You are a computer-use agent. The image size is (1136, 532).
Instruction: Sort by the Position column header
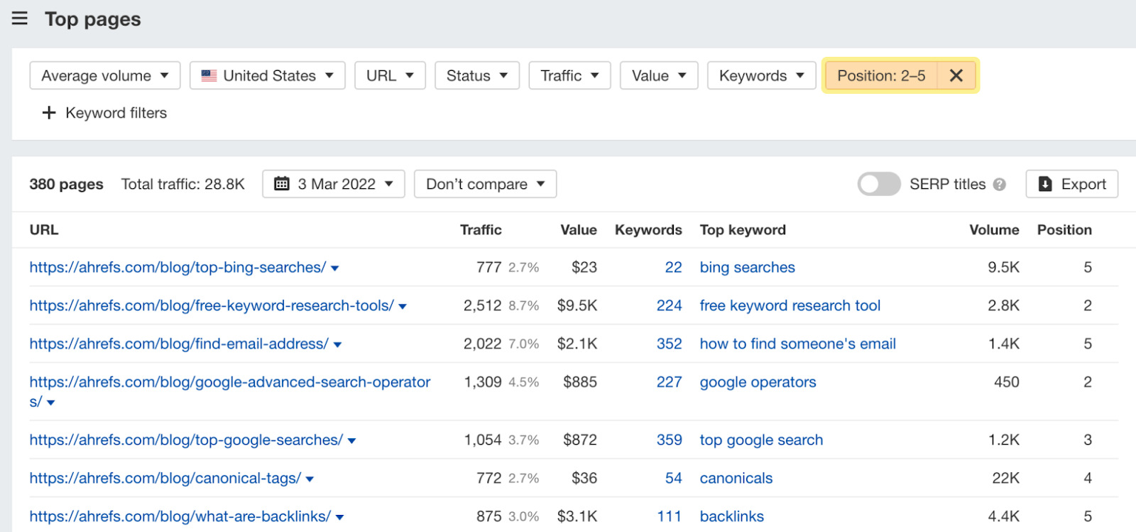coord(1064,229)
